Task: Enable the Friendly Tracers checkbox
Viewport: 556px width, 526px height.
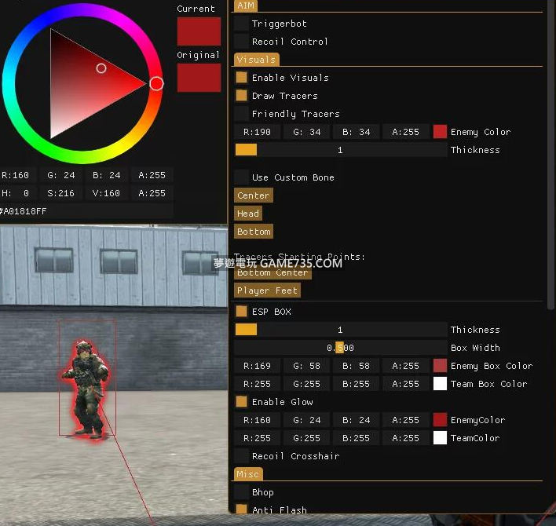Action: (x=241, y=114)
